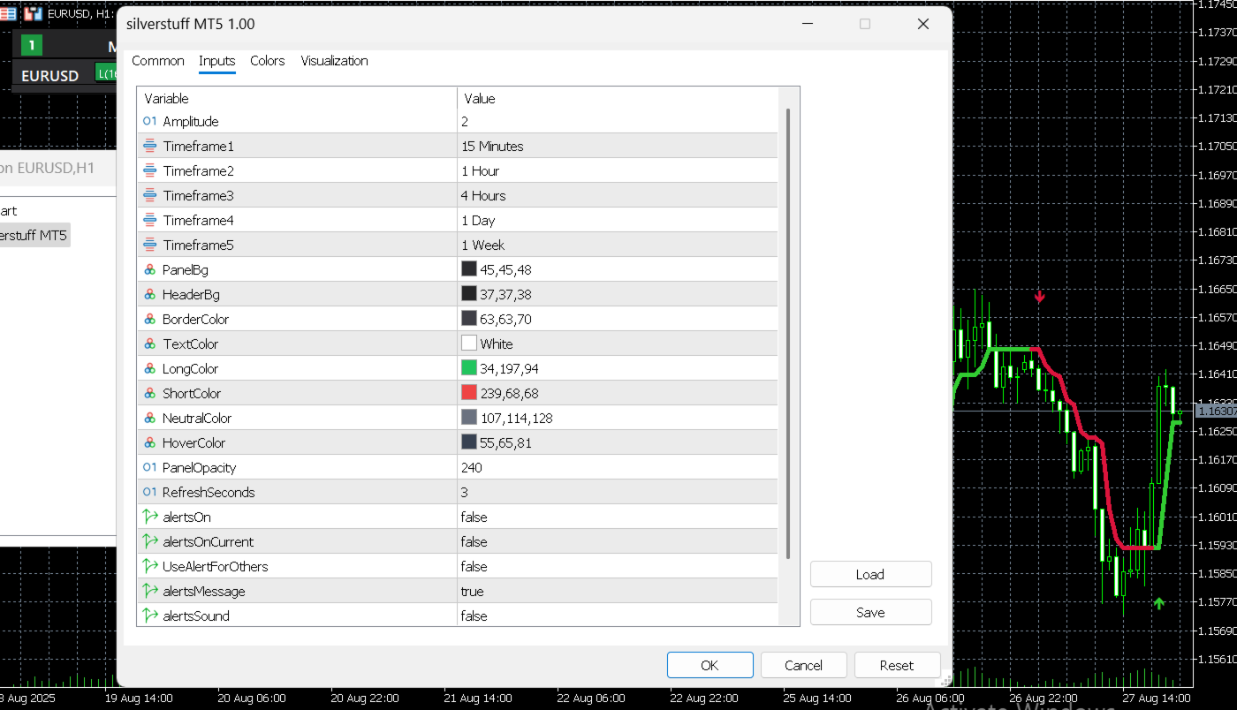
Task: Toggle the alertsSound false value
Action: (617, 616)
